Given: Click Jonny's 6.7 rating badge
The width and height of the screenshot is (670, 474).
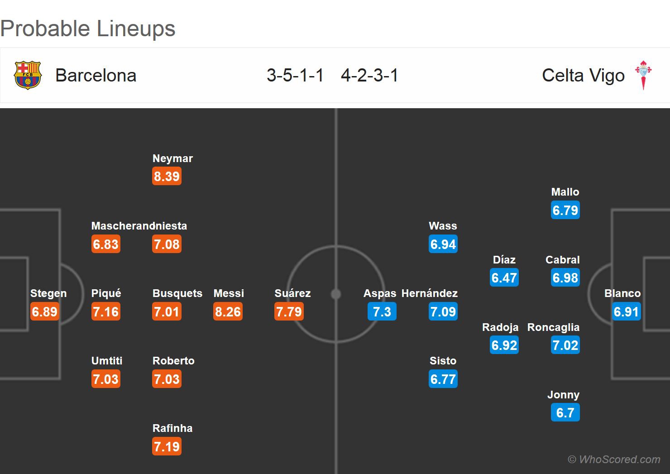Looking at the screenshot, I should coord(565,412).
